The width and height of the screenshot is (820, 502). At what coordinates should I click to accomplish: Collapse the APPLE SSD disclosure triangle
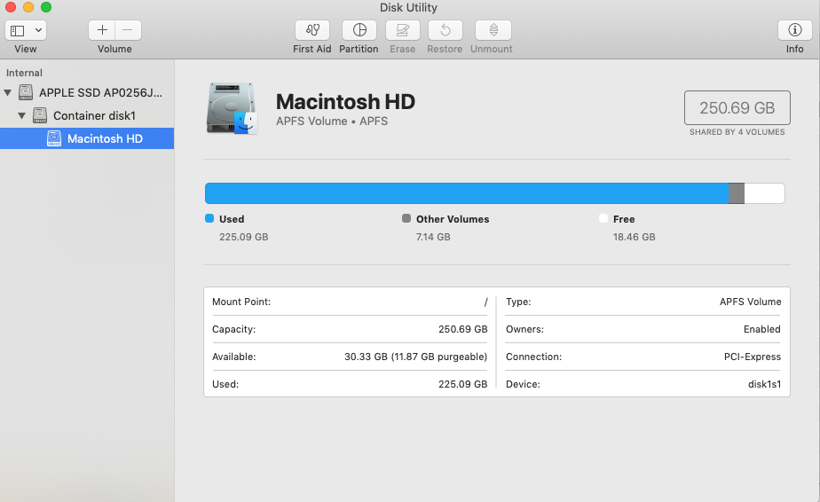pos(8,92)
